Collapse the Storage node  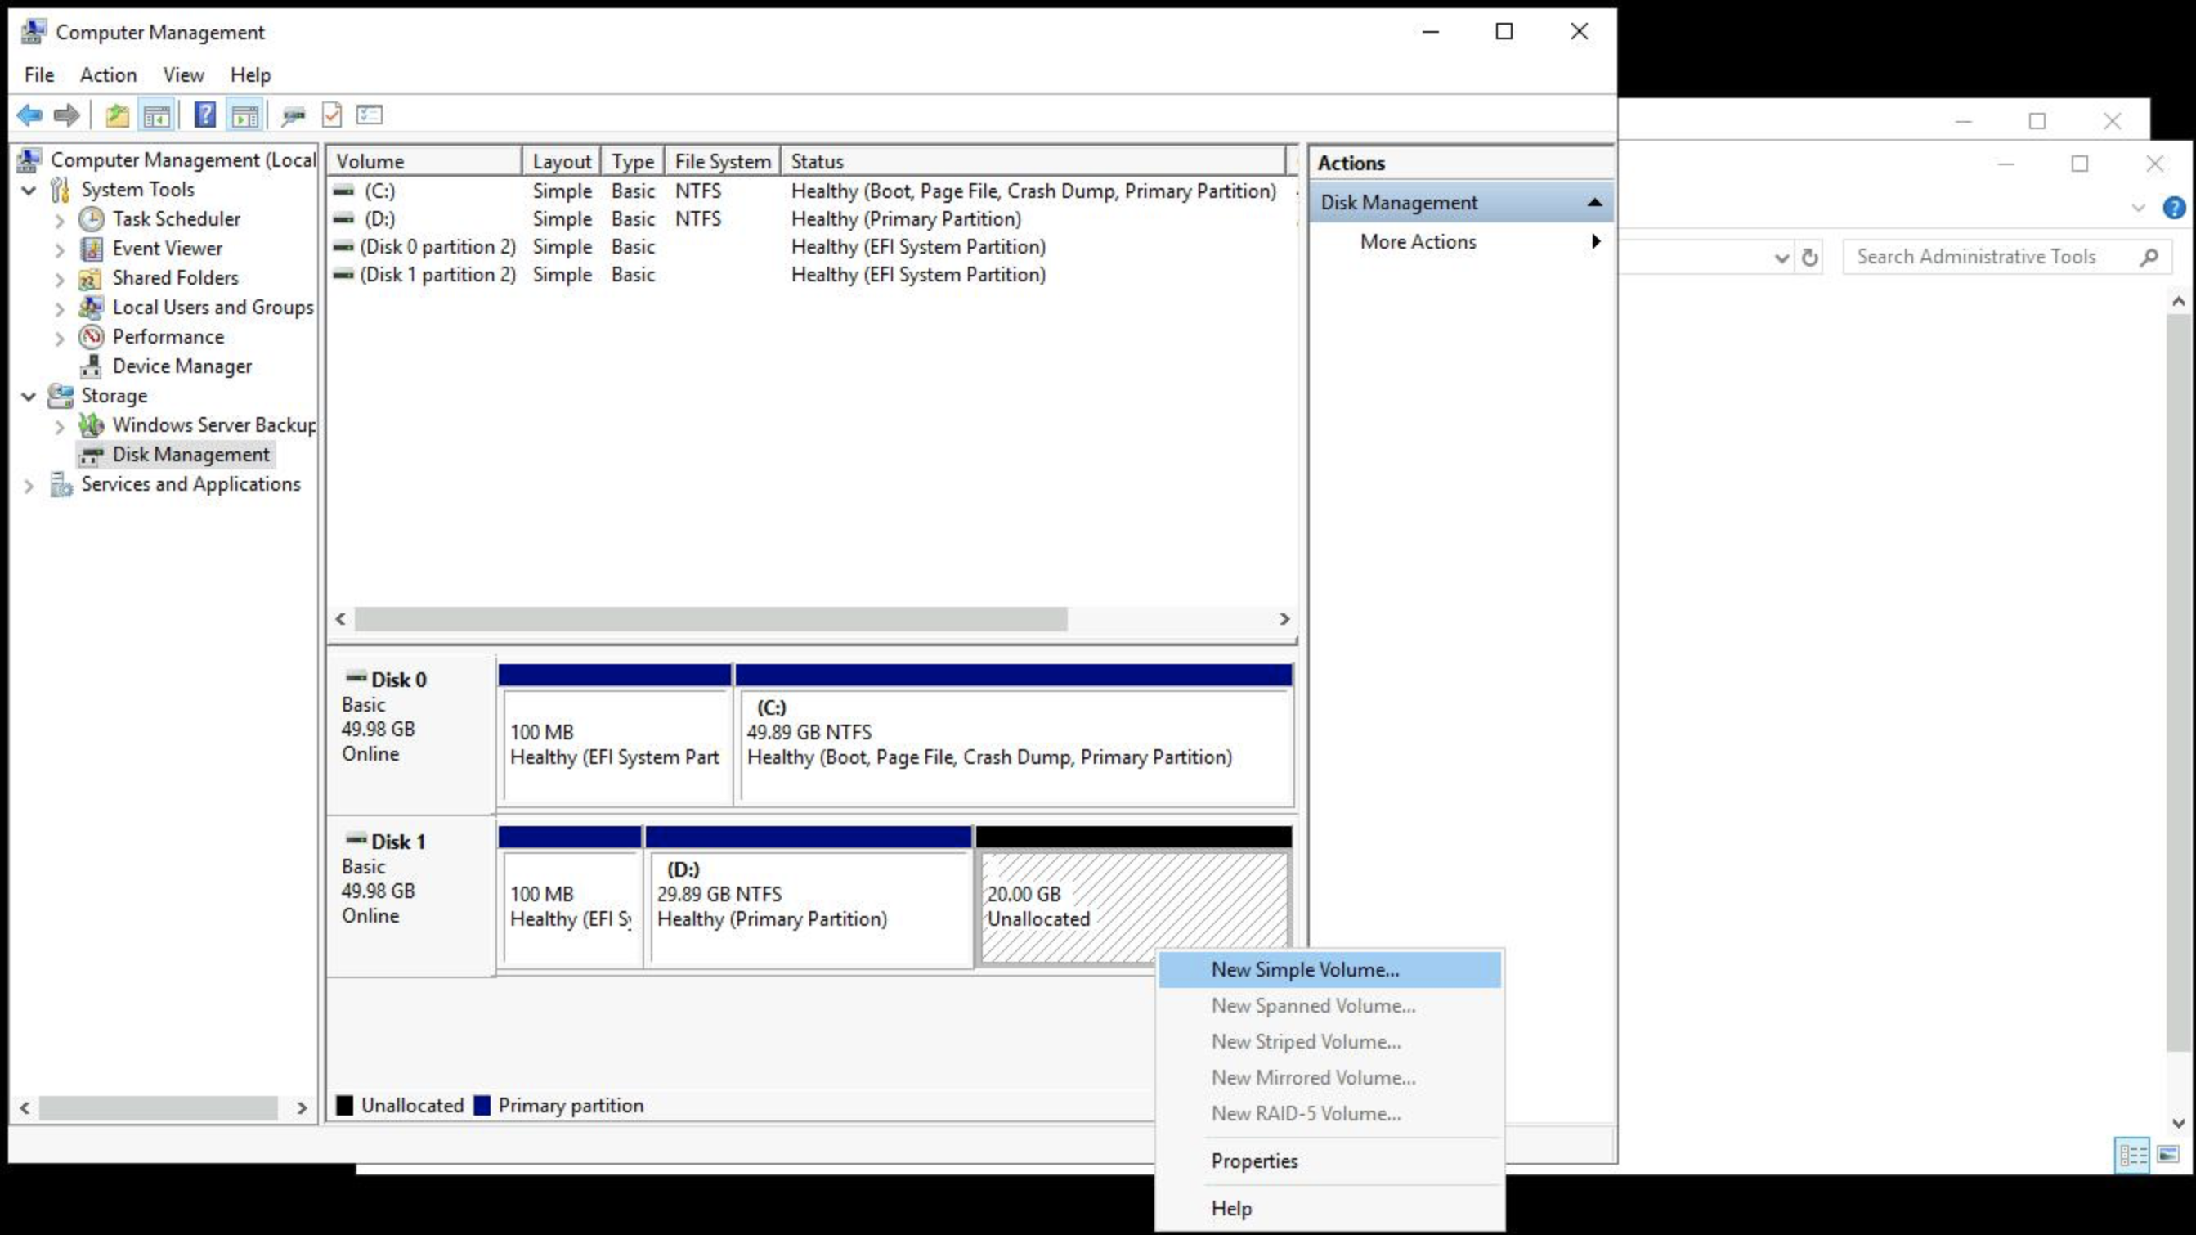coord(29,397)
